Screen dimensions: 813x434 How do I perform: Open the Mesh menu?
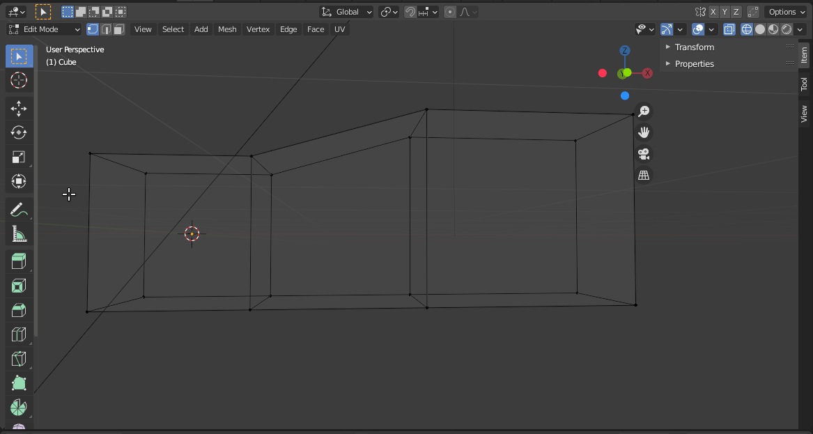click(x=227, y=29)
